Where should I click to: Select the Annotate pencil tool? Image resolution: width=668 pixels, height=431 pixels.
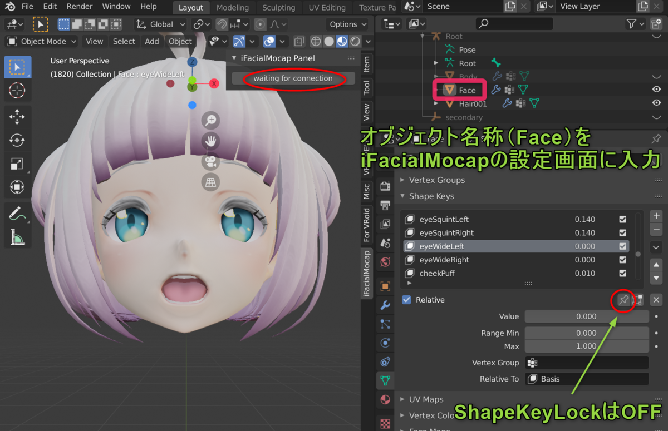click(17, 213)
